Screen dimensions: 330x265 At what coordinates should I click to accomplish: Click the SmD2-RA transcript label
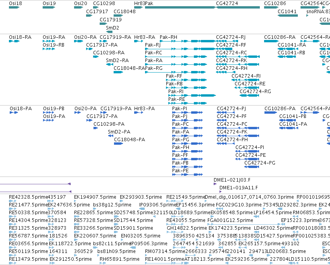[x=117, y=61]
